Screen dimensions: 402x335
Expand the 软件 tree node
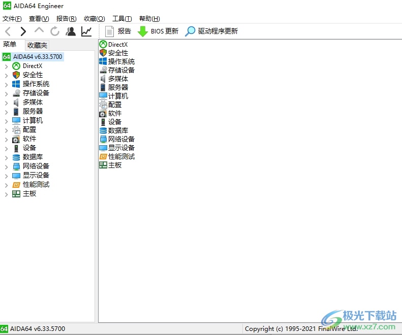tap(7, 139)
